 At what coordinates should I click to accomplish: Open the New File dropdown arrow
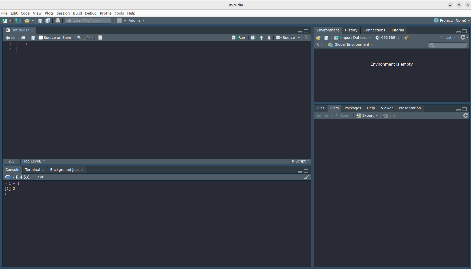10,21
